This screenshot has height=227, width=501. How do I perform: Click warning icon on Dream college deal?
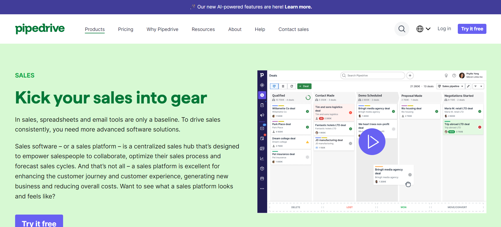click(307, 142)
